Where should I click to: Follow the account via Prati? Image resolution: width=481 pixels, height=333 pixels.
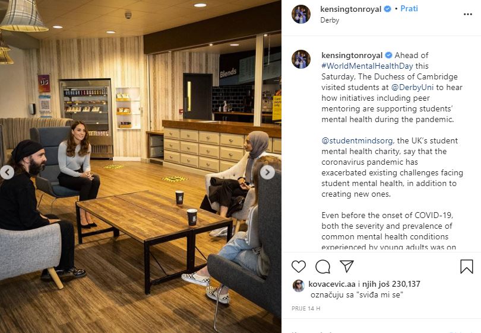click(409, 9)
